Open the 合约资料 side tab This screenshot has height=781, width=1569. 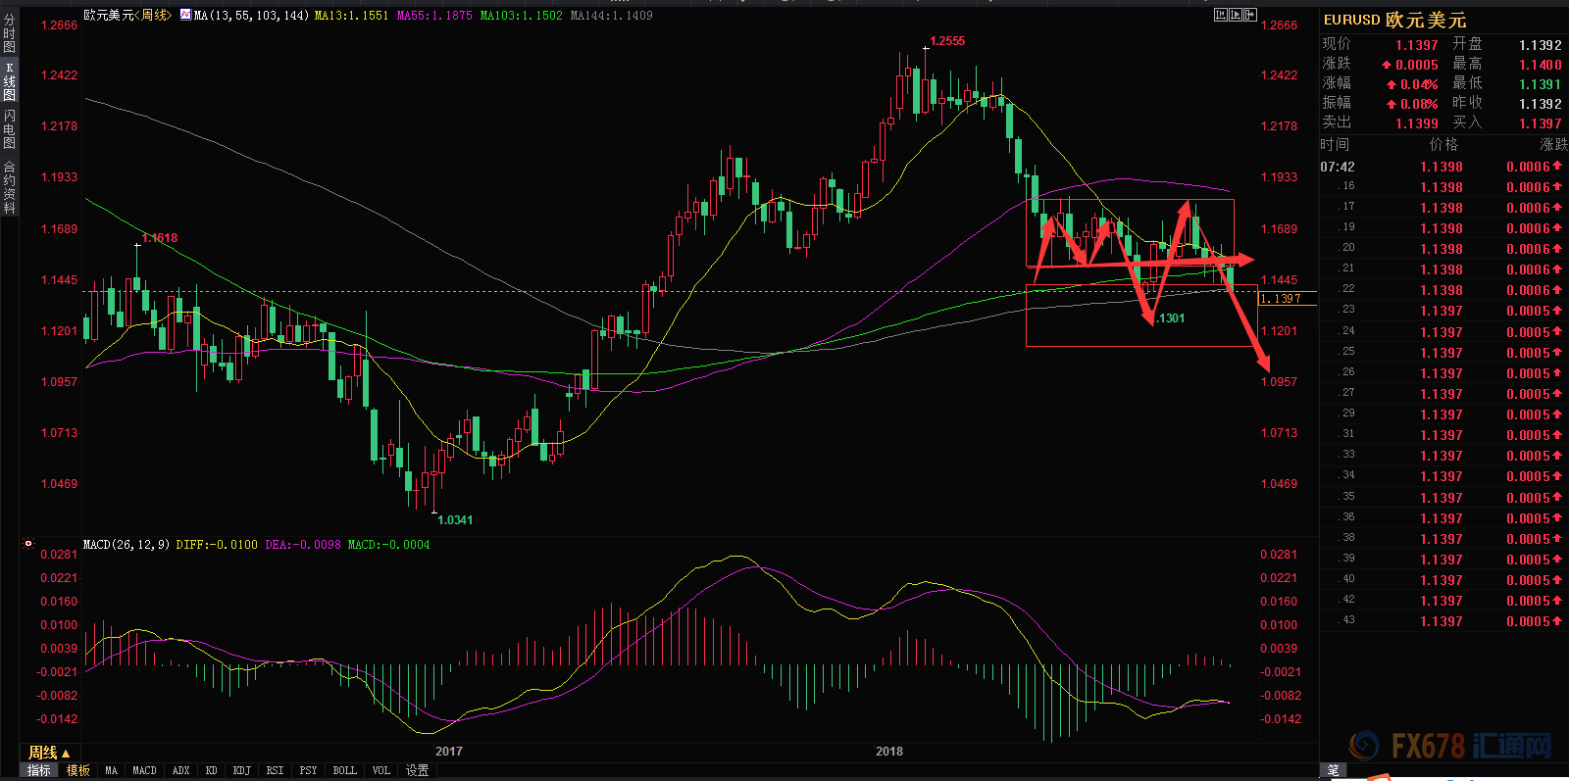click(x=9, y=187)
